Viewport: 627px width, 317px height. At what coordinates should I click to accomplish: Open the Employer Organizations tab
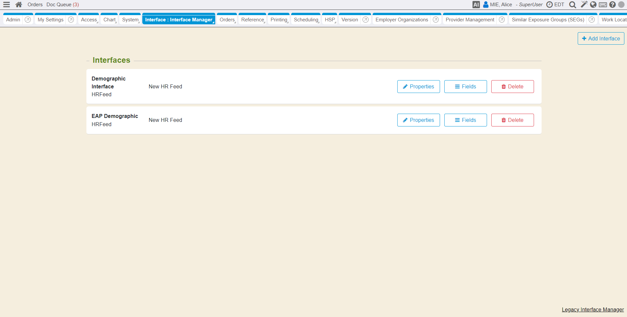pyautogui.click(x=402, y=20)
